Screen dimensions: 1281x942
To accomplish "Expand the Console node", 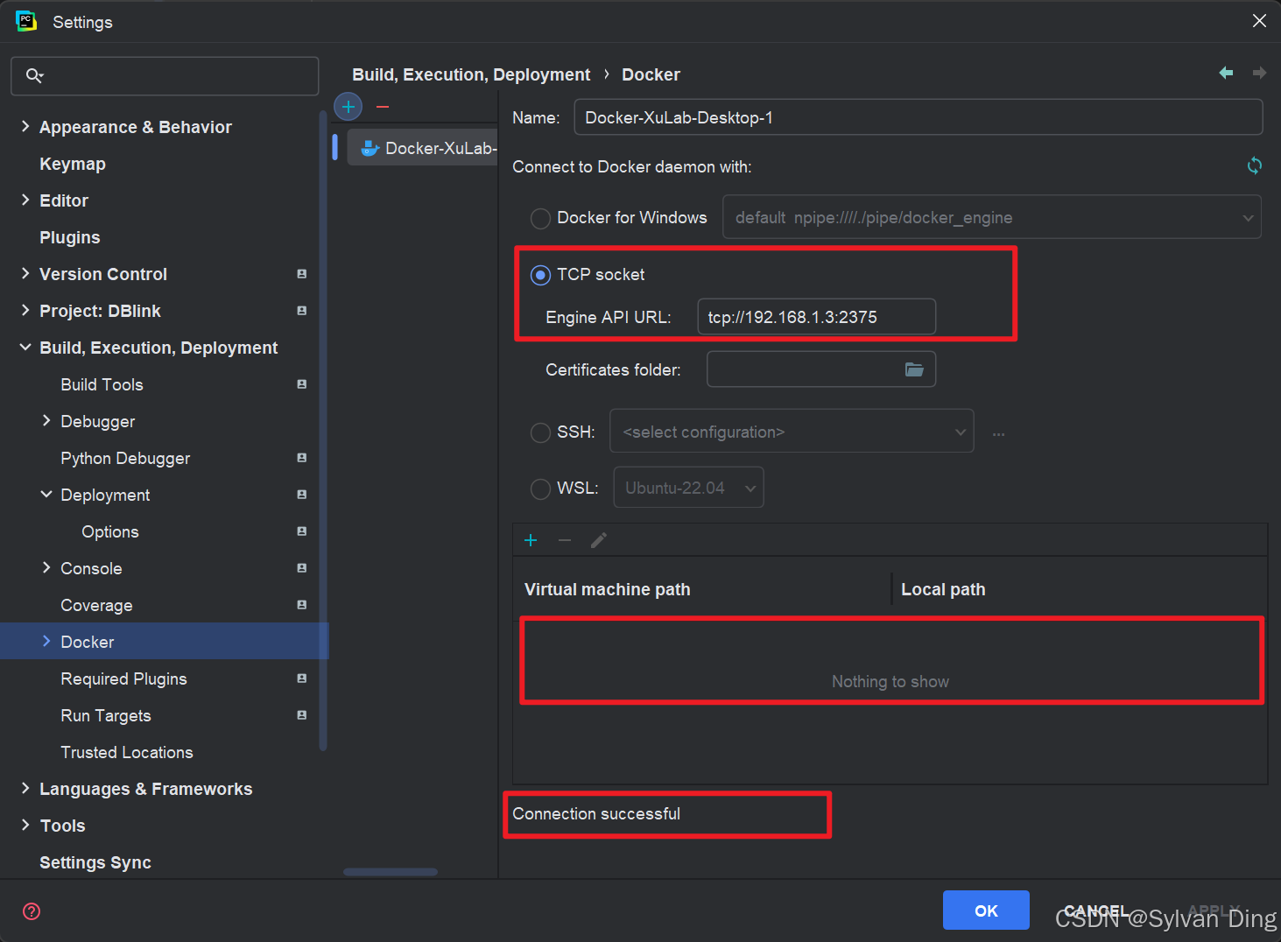I will coord(46,568).
